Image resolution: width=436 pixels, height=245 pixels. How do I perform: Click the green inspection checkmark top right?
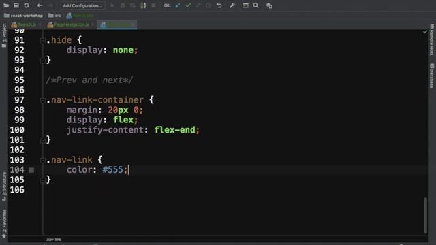click(x=425, y=32)
